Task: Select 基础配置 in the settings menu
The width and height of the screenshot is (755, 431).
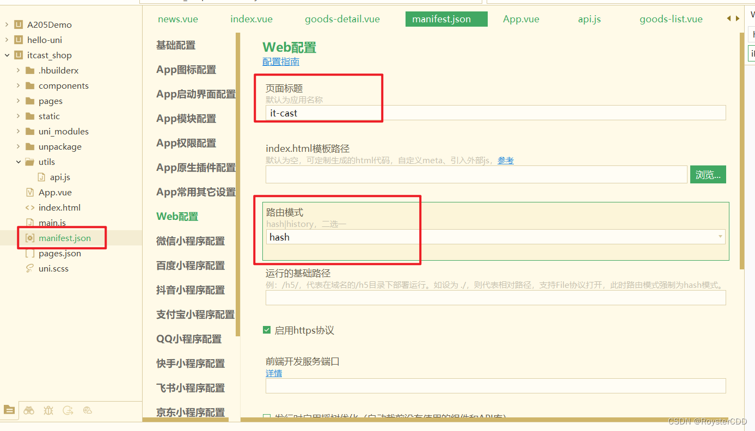Action: pos(176,45)
